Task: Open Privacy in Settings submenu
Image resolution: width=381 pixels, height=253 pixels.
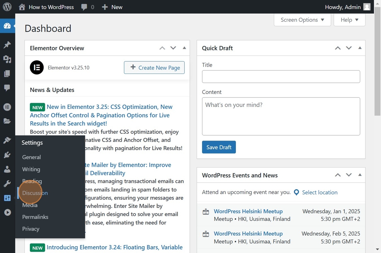Action: pyautogui.click(x=31, y=229)
